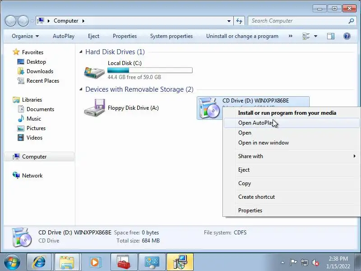
Task: Show hidden icons tray arrow
Action: click(x=283, y=262)
